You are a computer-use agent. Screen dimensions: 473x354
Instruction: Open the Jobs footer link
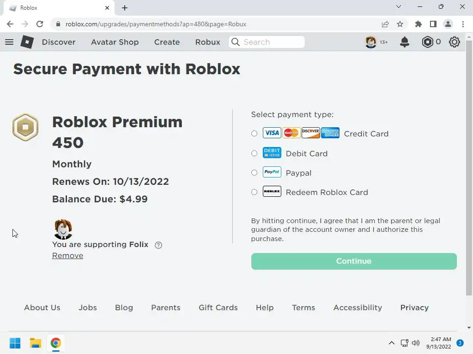point(88,307)
